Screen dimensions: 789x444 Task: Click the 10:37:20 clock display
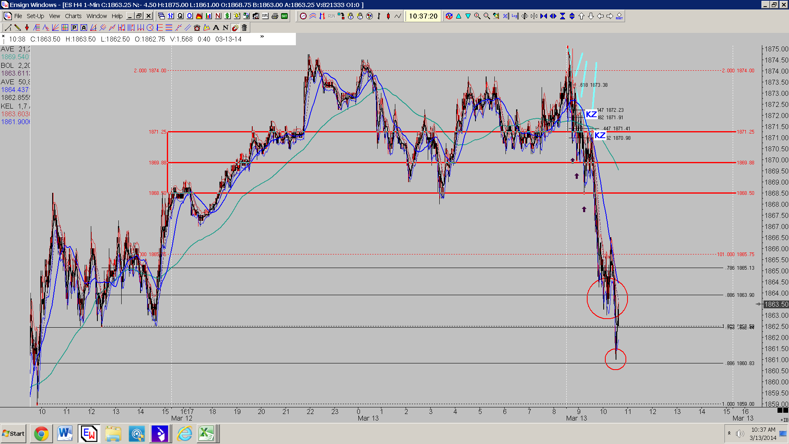pyautogui.click(x=423, y=16)
